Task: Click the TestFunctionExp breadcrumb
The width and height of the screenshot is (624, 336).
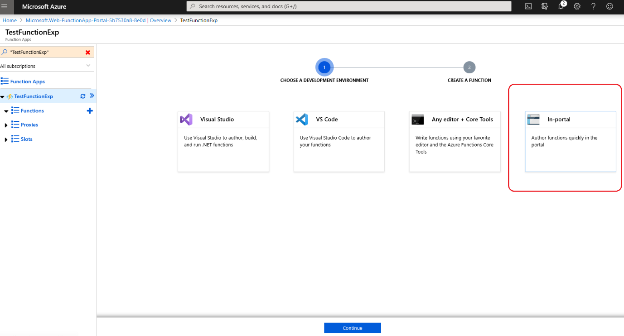Action: (199, 20)
